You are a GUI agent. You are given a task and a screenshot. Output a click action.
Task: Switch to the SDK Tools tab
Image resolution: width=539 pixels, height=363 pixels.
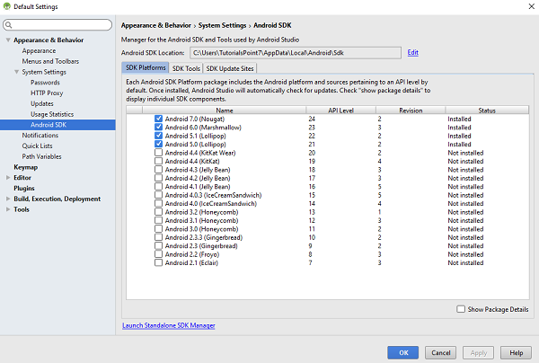pyautogui.click(x=186, y=68)
